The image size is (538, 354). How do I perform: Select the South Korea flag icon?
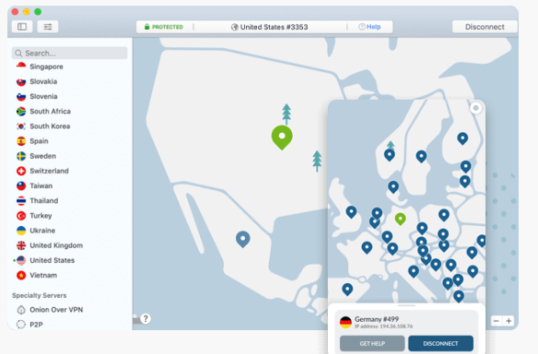pyautogui.click(x=21, y=126)
